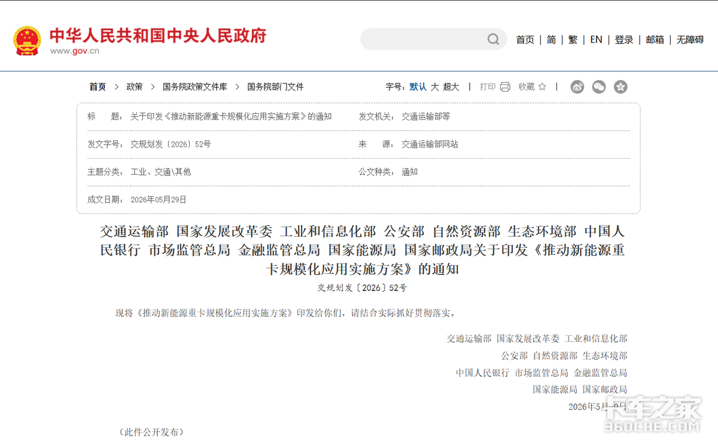Click the document number 交规划发〔2026〕52号 in table

tap(171, 144)
